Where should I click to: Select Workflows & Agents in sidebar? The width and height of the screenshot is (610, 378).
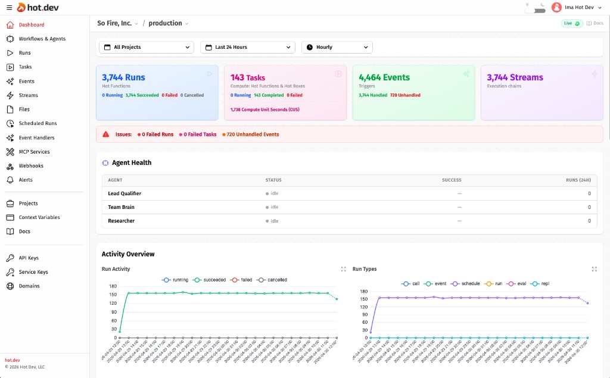click(41, 39)
